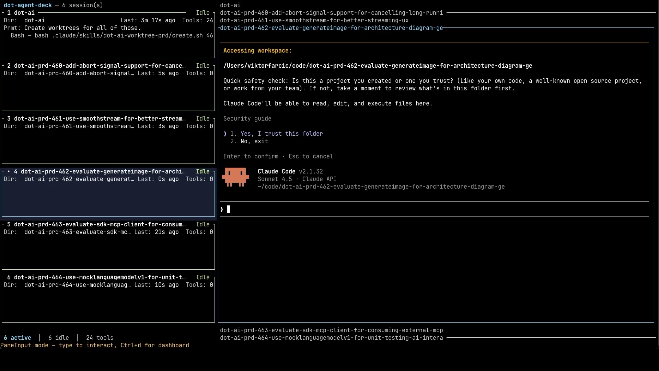
Task: Click the Claude Code mascot logo
Action: 235,177
